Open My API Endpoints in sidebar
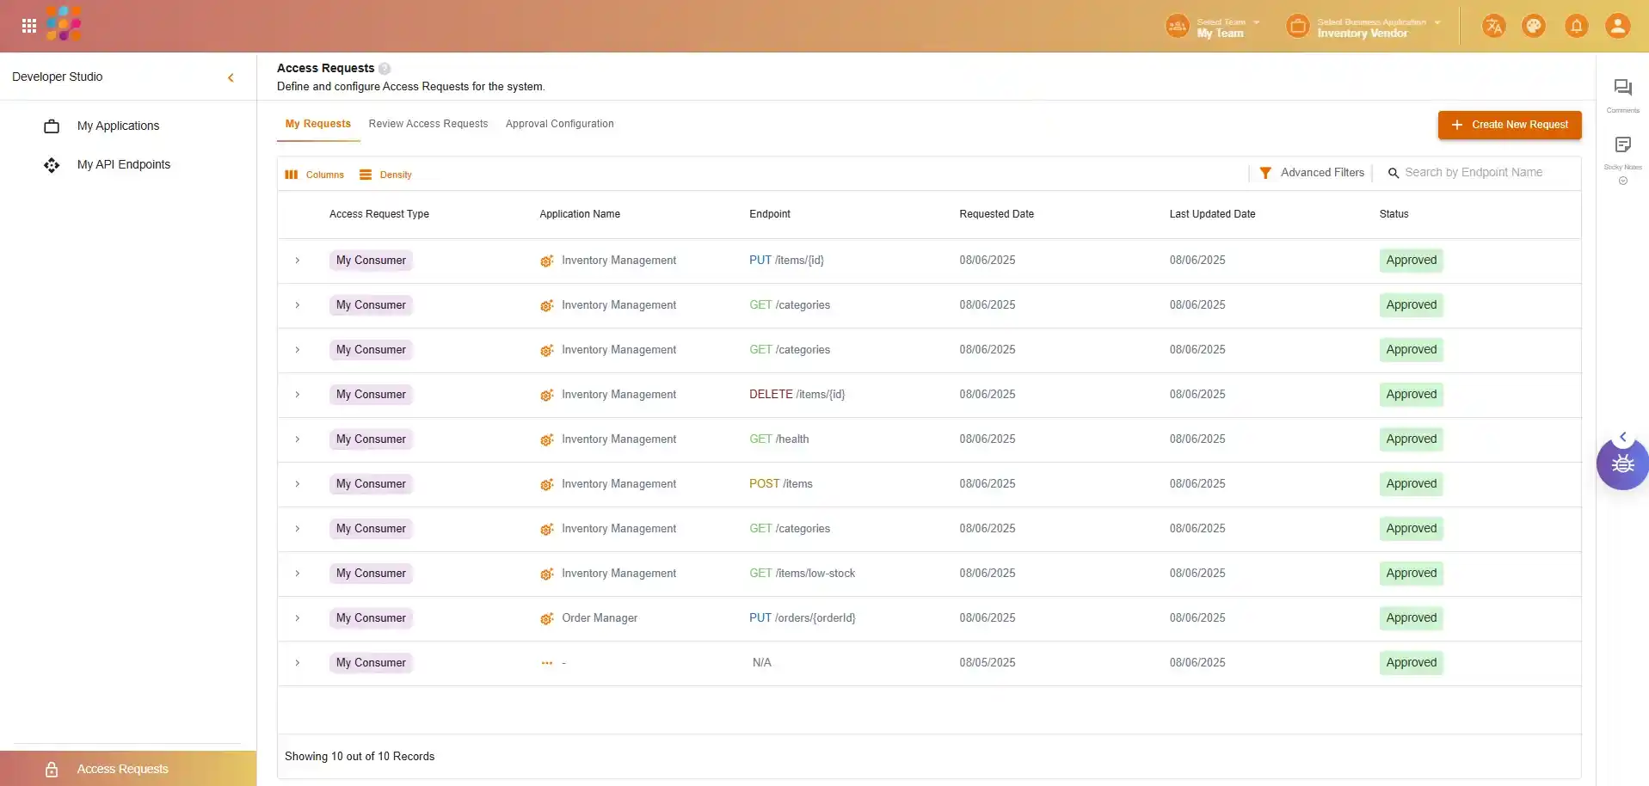 pyautogui.click(x=123, y=164)
